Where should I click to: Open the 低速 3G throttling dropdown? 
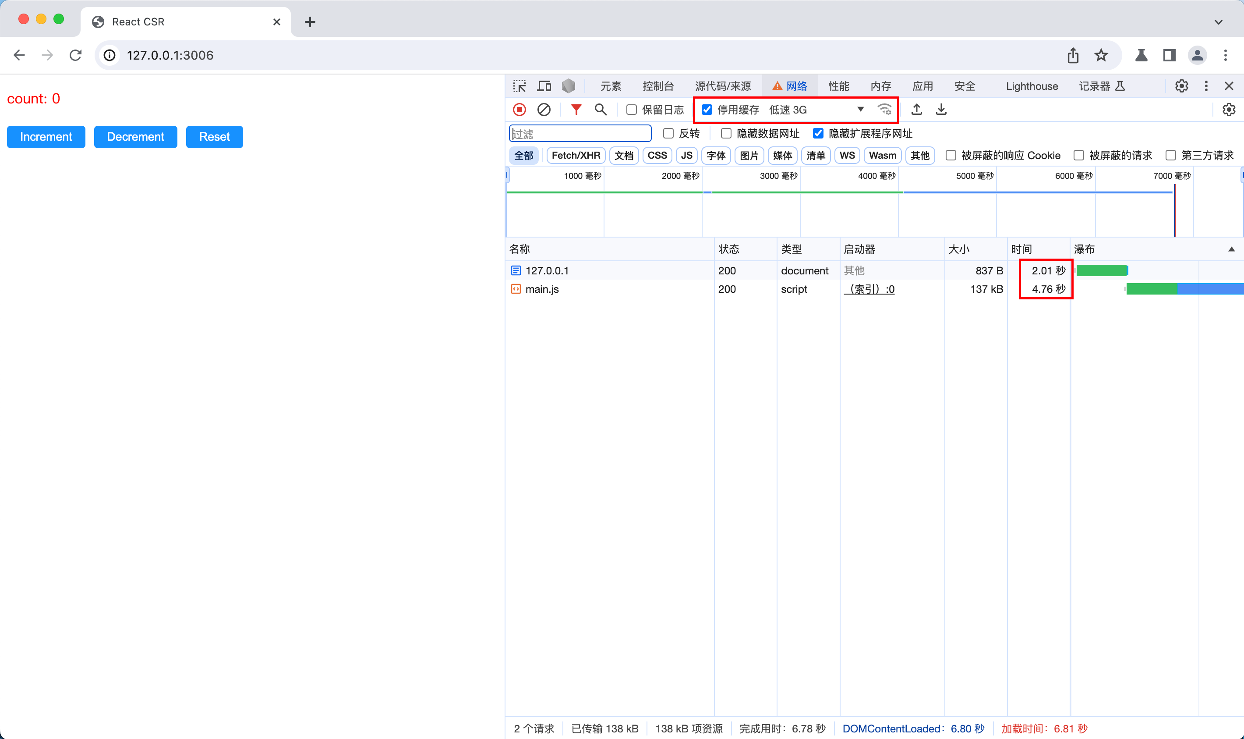point(816,110)
